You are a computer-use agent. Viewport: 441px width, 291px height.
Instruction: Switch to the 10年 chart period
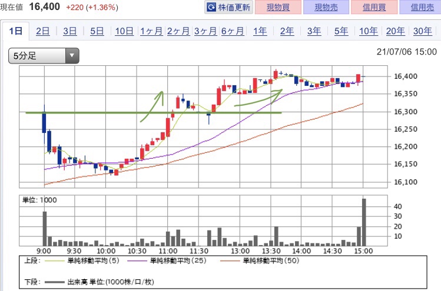369,31
